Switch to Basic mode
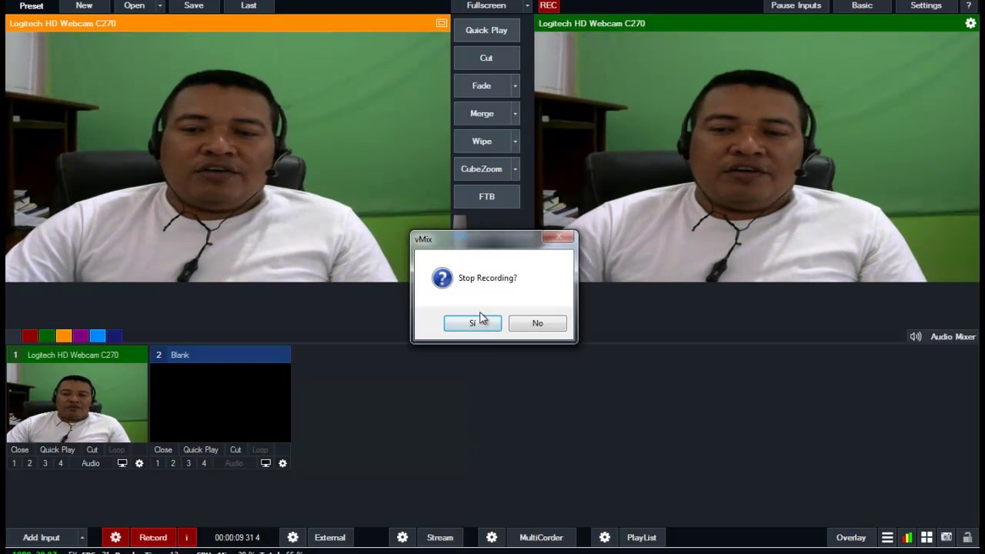Viewport: 985px width, 554px height. 862,5
